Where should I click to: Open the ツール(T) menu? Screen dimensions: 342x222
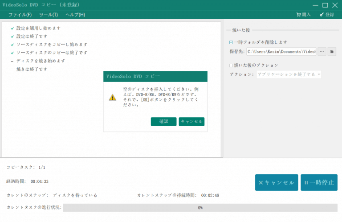(49, 15)
